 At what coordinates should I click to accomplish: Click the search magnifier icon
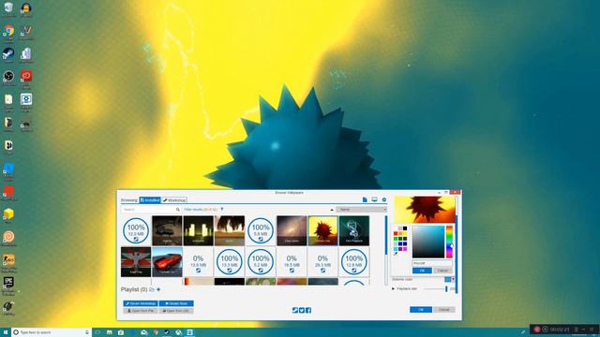[177, 210]
